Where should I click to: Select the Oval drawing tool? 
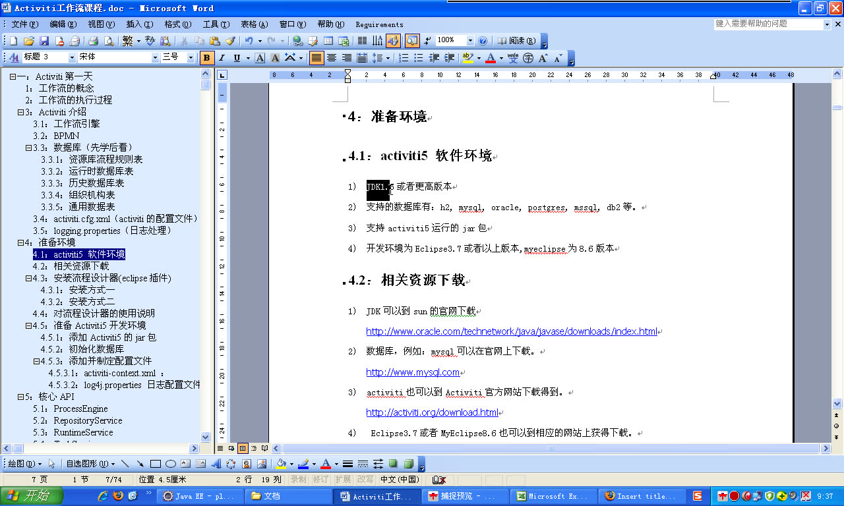(x=171, y=464)
